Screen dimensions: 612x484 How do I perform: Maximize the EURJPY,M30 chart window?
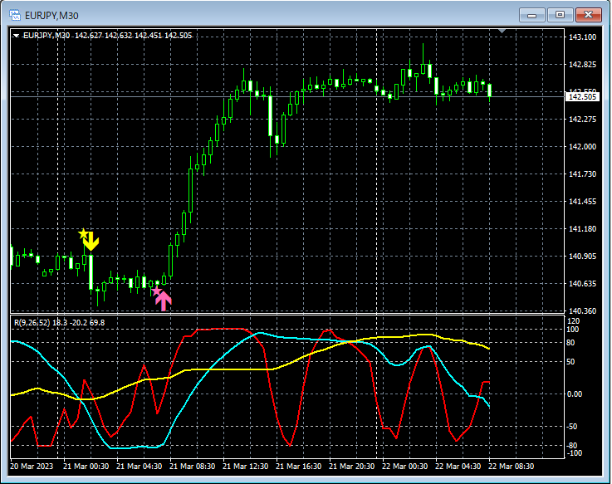[x=560, y=15]
